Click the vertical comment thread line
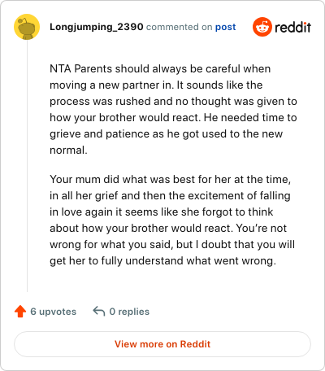The height and width of the screenshot is (371, 325). [x=27, y=166]
